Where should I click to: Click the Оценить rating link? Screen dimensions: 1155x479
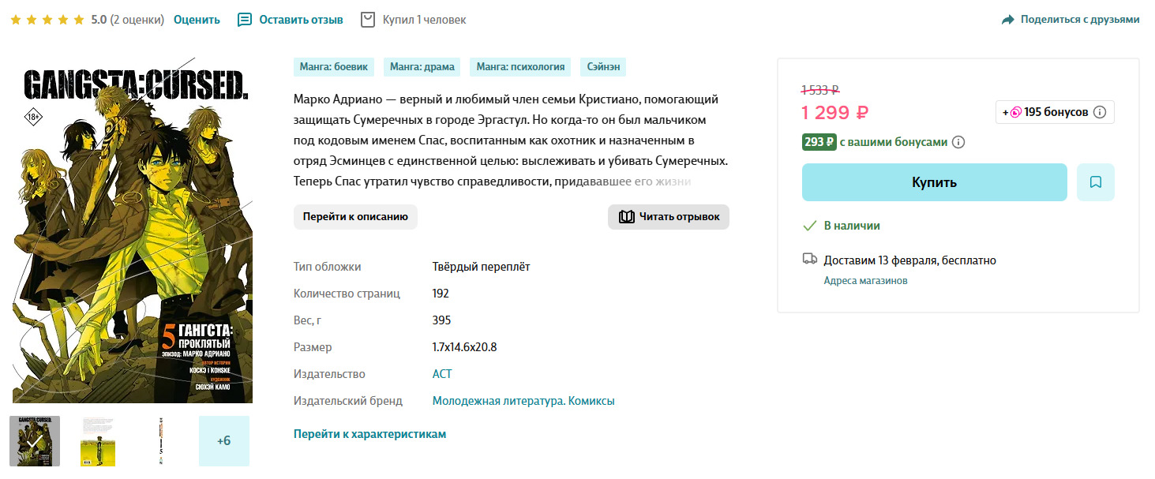coord(197,20)
